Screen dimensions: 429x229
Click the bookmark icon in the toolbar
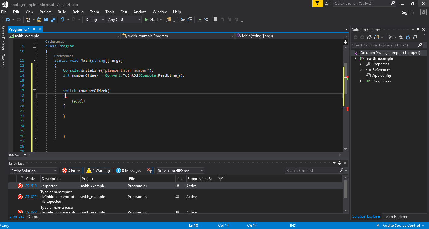coord(215,20)
